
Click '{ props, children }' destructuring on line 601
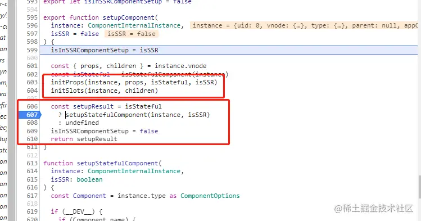[108, 66]
